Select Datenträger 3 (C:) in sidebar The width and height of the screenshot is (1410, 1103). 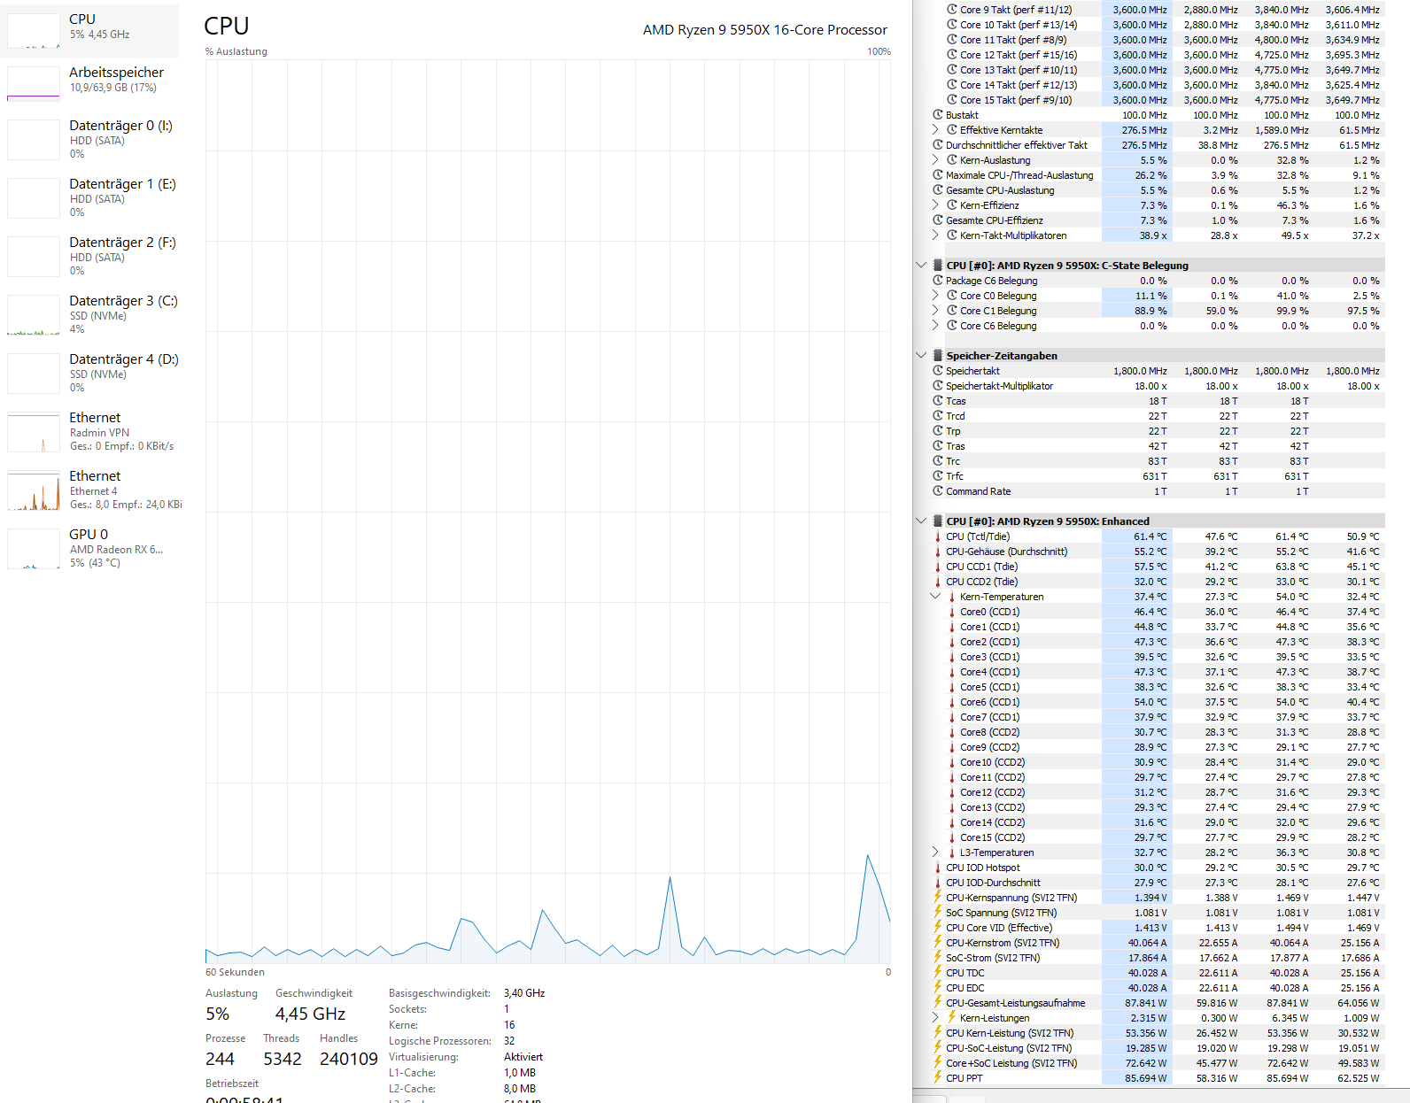[x=89, y=314]
